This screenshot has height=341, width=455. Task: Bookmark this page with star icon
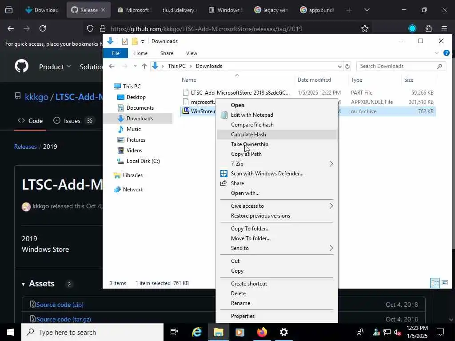click(x=365, y=28)
